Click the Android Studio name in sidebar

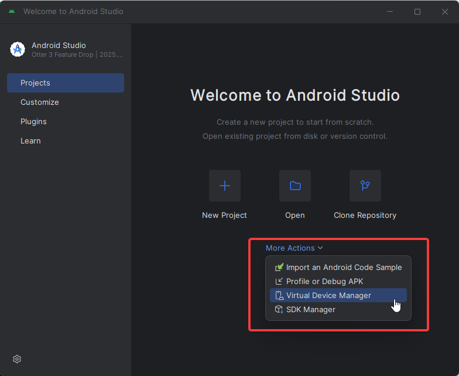coord(59,46)
